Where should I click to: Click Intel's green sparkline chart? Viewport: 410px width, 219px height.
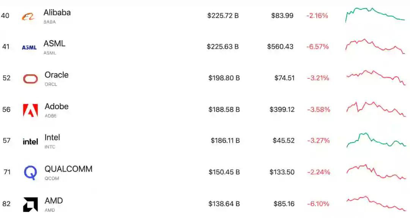click(376, 140)
